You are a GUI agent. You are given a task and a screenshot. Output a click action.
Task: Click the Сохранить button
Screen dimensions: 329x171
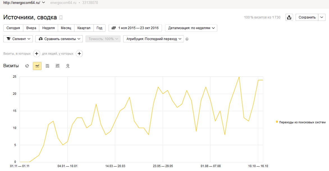coord(307,17)
